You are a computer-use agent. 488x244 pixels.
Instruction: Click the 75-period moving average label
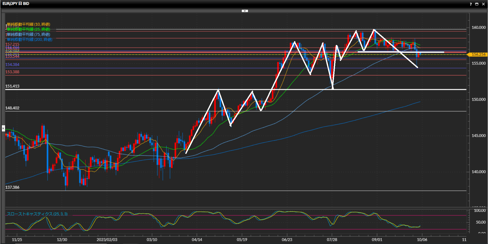tap(28, 35)
